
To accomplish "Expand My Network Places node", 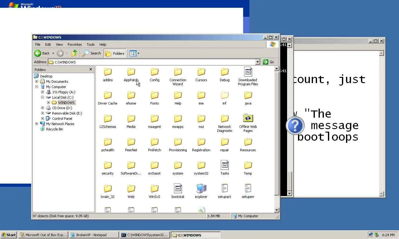I will pyautogui.click(x=36, y=124).
